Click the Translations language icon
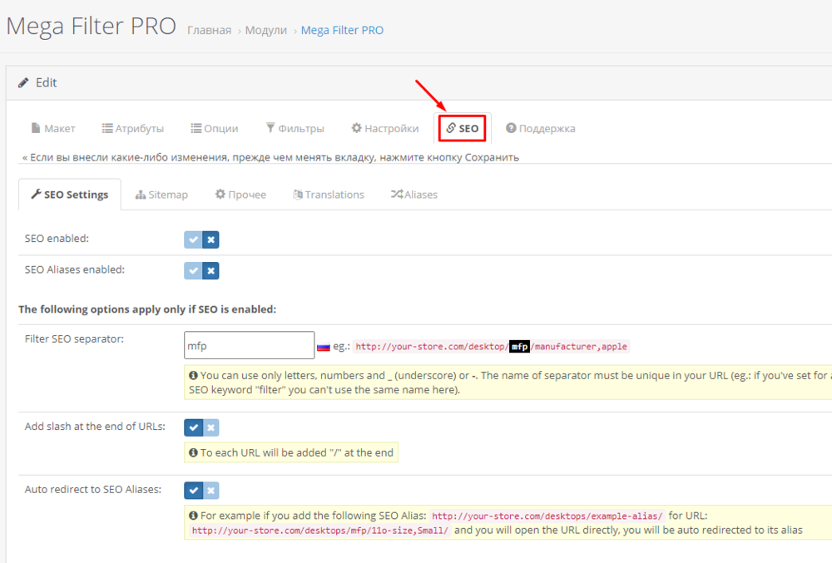 click(298, 195)
